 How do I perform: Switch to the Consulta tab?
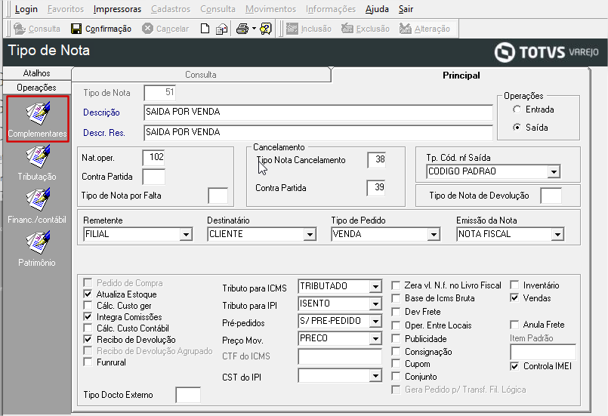[201, 75]
